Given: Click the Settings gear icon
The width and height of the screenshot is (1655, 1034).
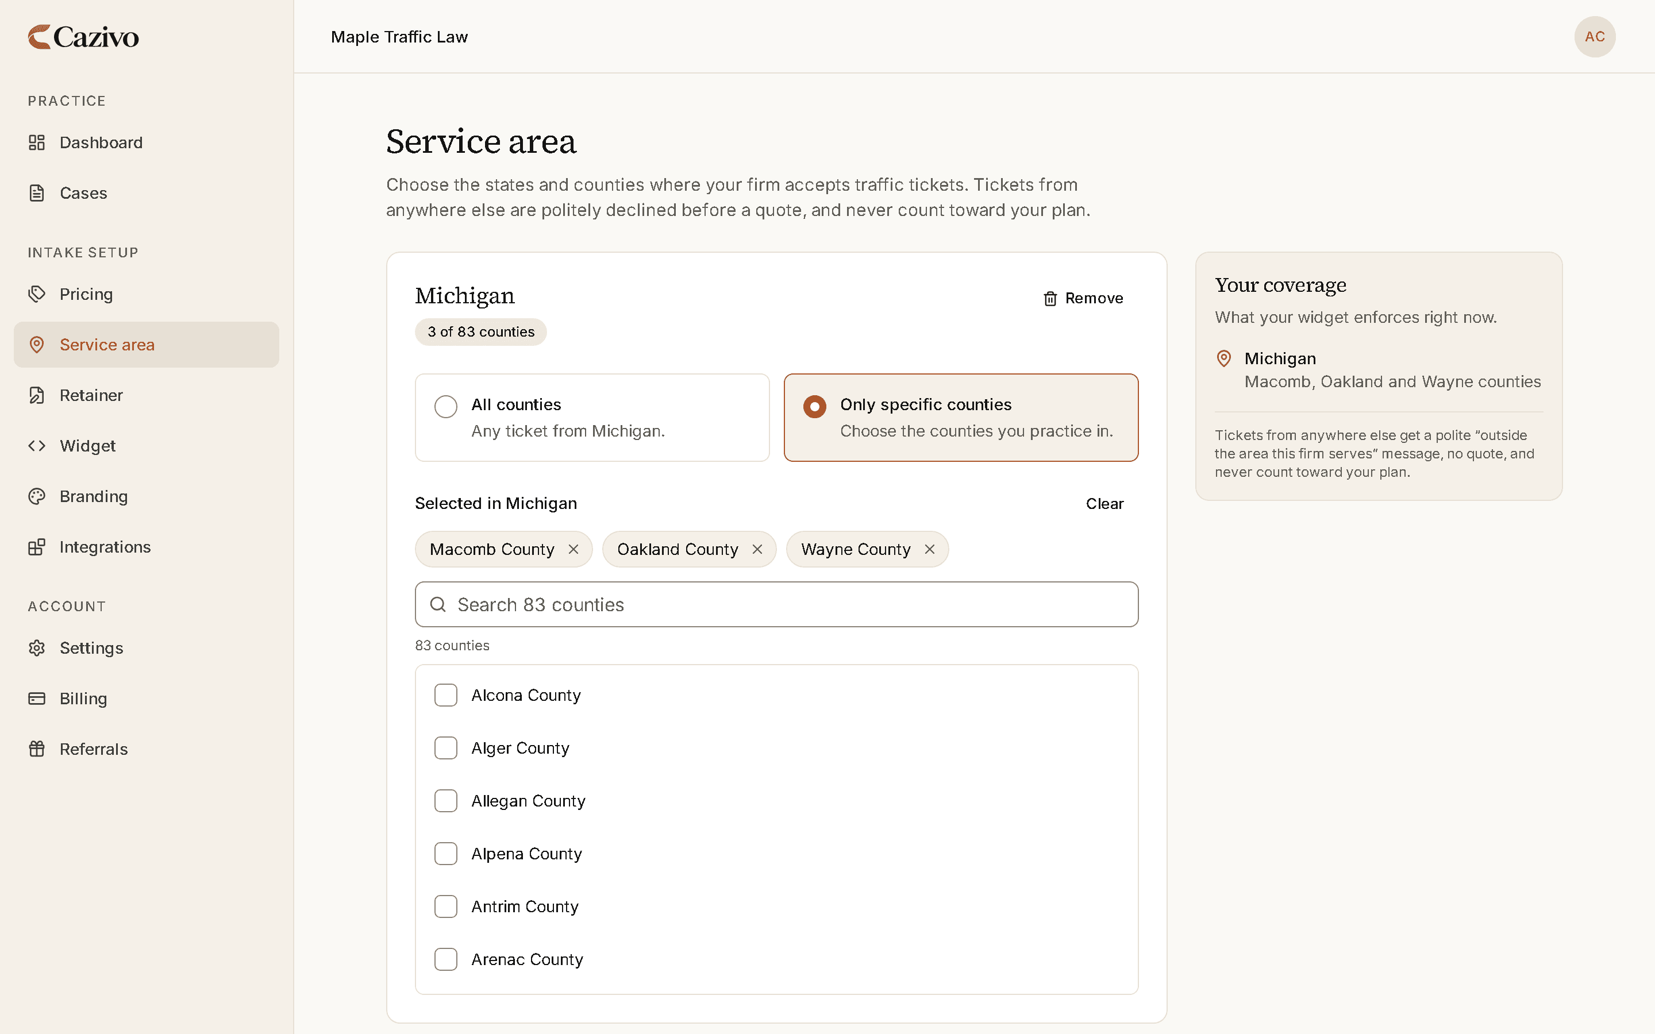Looking at the screenshot, I should [36, 647].
